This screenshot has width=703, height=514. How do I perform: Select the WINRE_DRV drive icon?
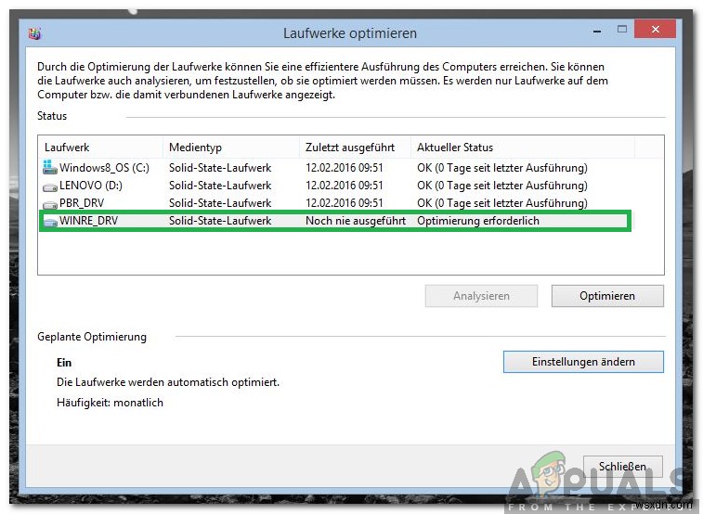[50, 222]
